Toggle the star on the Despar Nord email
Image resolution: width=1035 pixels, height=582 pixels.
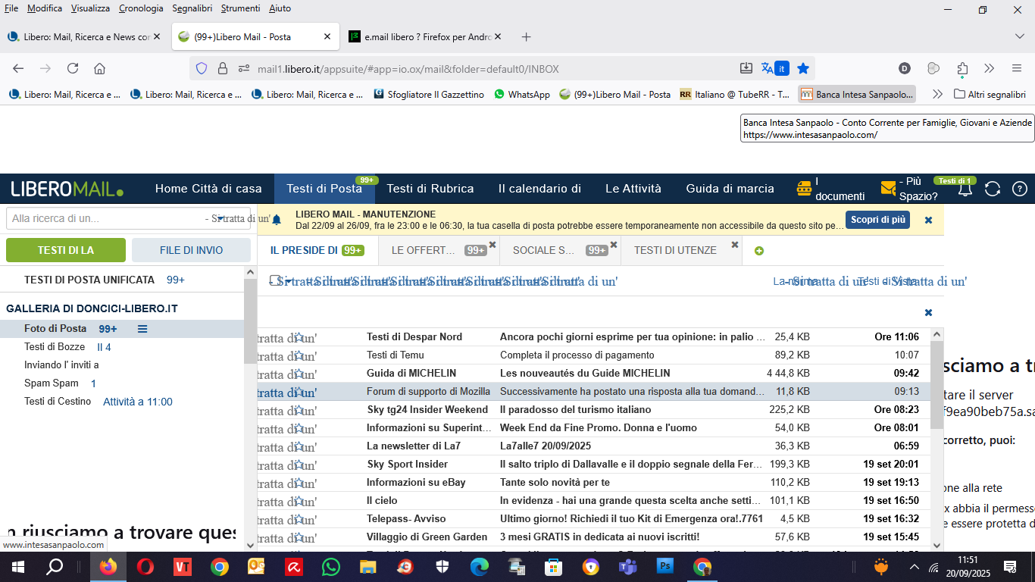[x=299, y=337]
